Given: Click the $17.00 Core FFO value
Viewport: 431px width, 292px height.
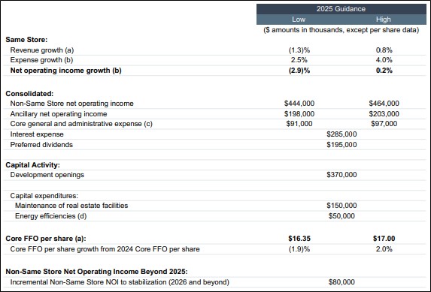Looking at the screenshot, I should [384, 239].
